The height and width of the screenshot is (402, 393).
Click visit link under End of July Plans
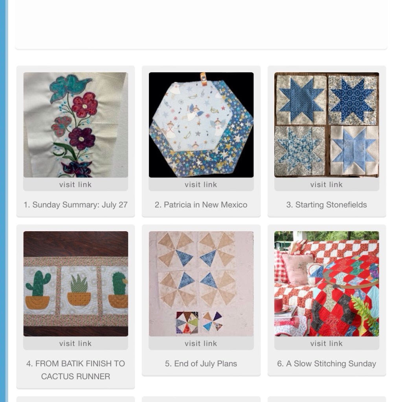[x=201, y=343]
